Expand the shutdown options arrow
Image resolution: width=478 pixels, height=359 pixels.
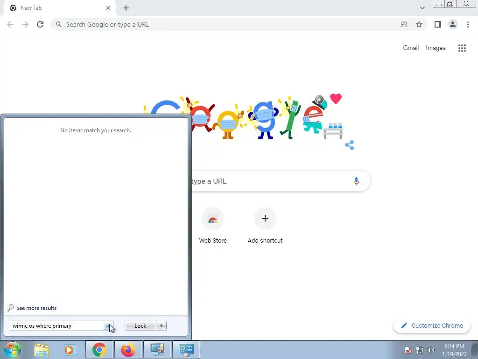(161, 326)
